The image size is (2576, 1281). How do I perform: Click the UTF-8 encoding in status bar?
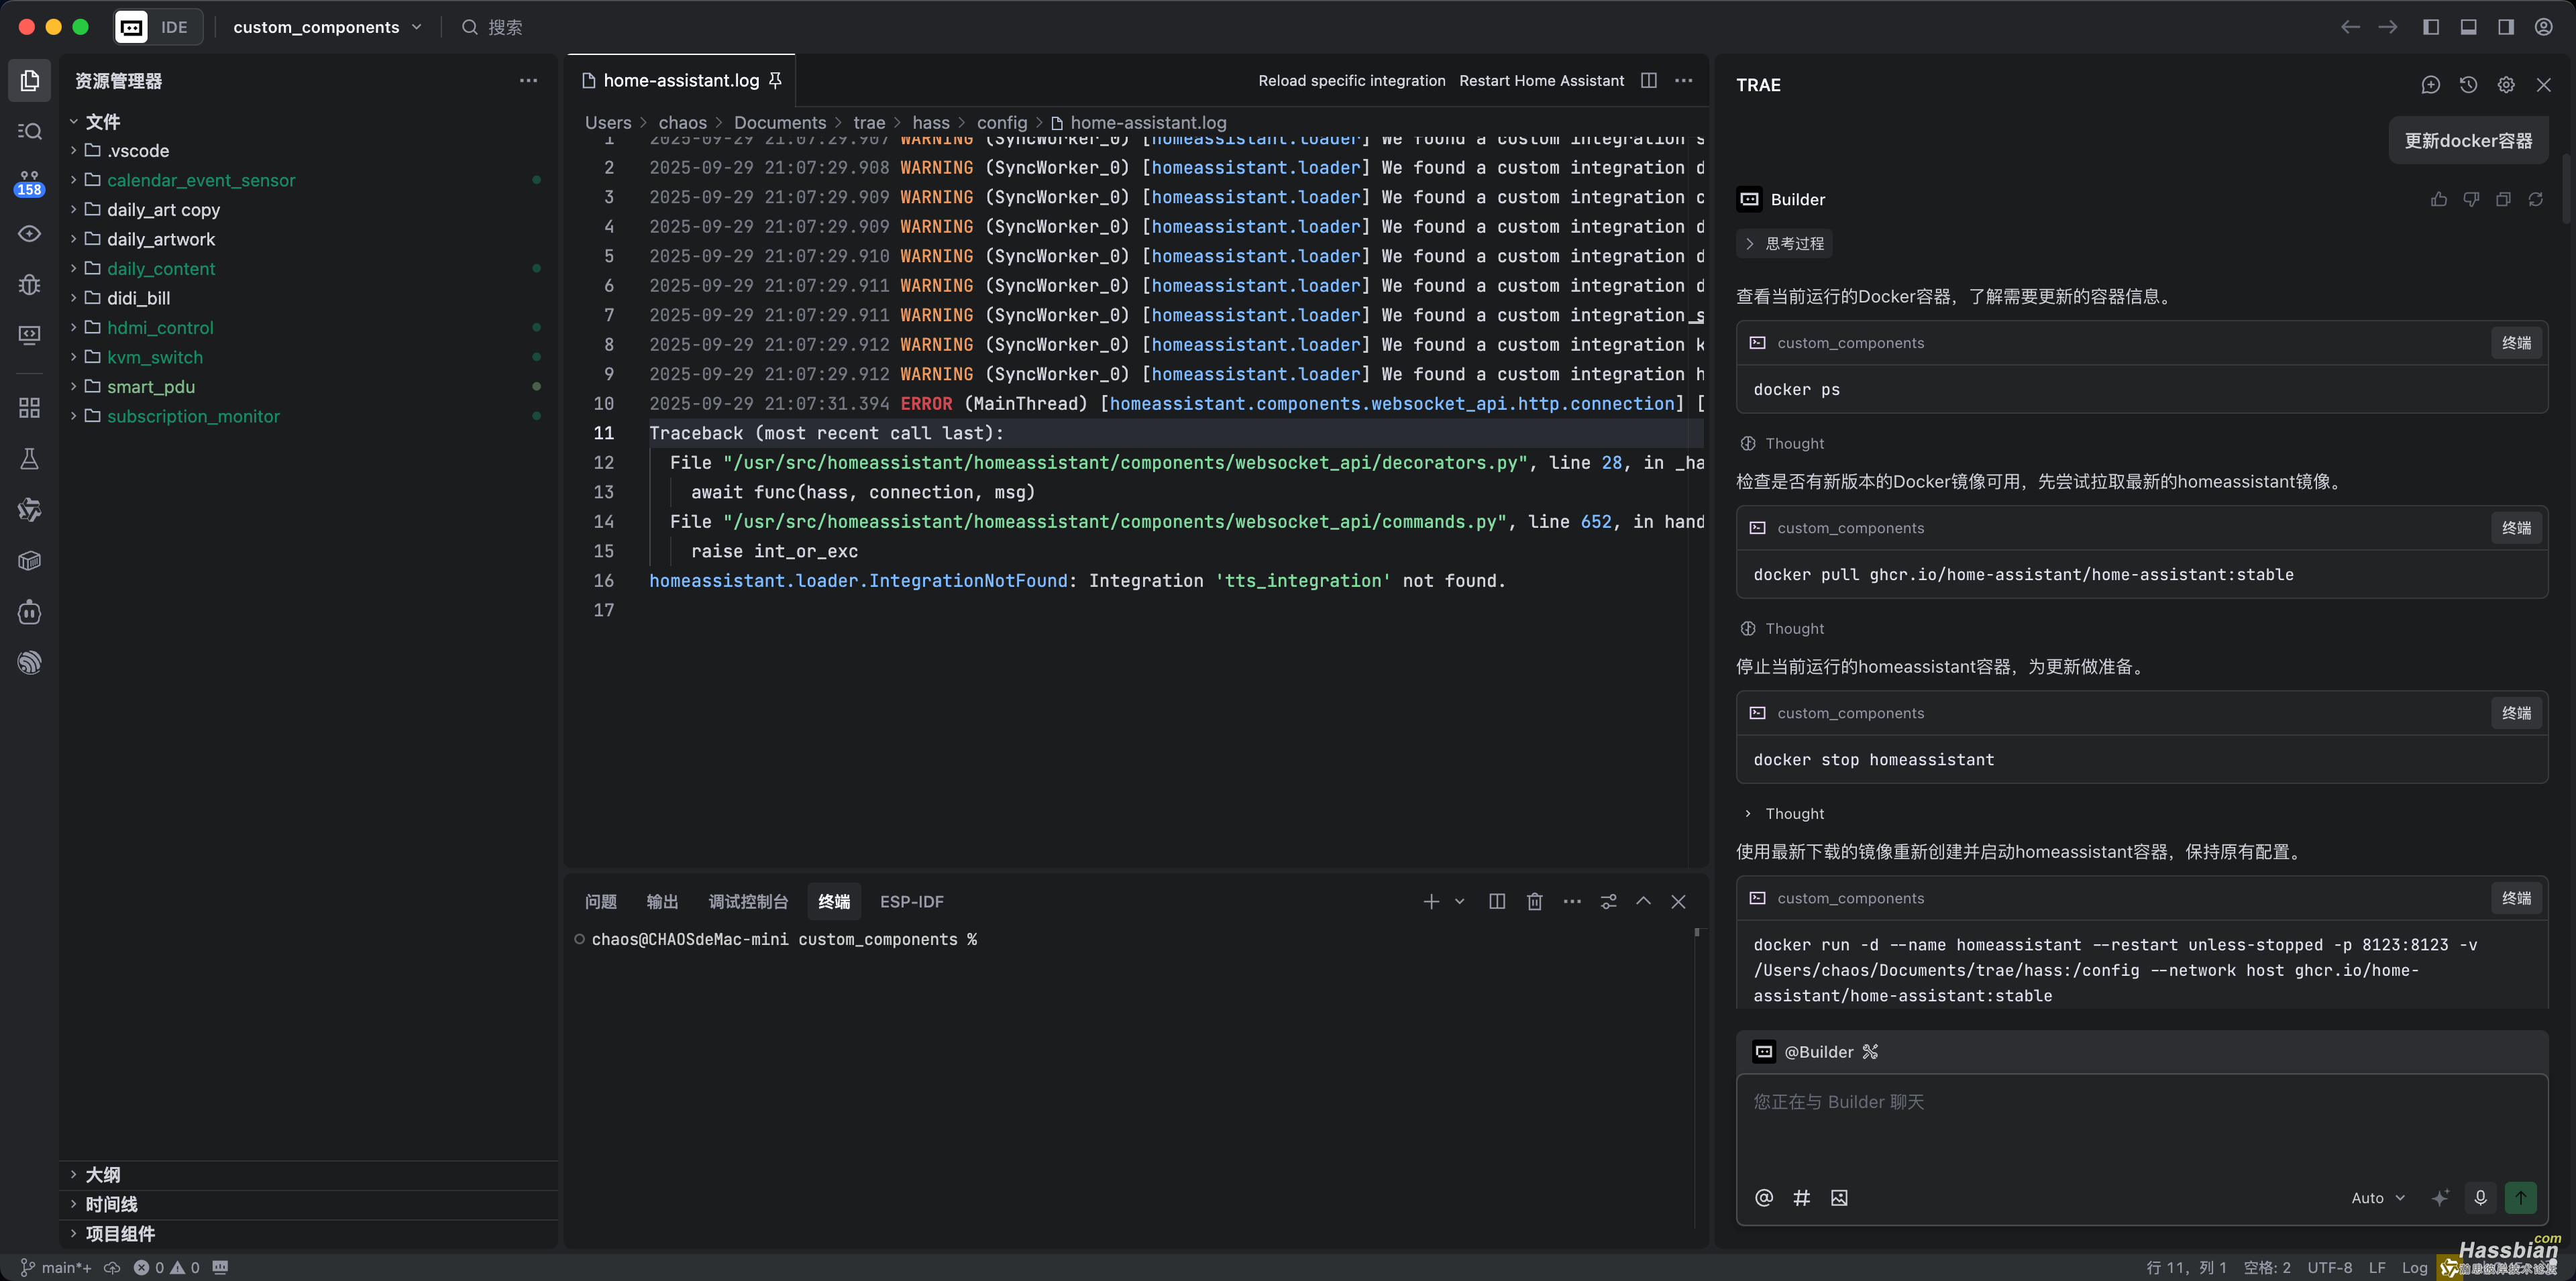pyautogui.click(x=2329, y=1267)
